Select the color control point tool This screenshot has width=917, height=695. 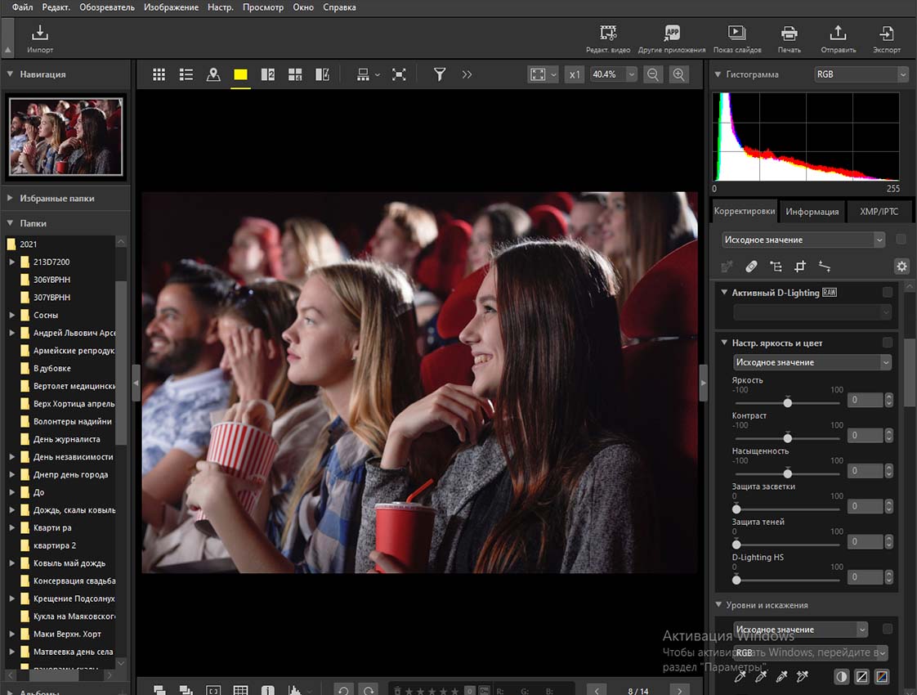(776, 267)
